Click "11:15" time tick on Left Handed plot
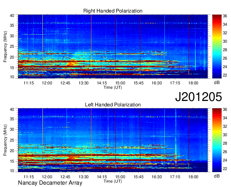The height and width of the screenshot is (187, 231). pyautogui.click(x=29, y=177)
